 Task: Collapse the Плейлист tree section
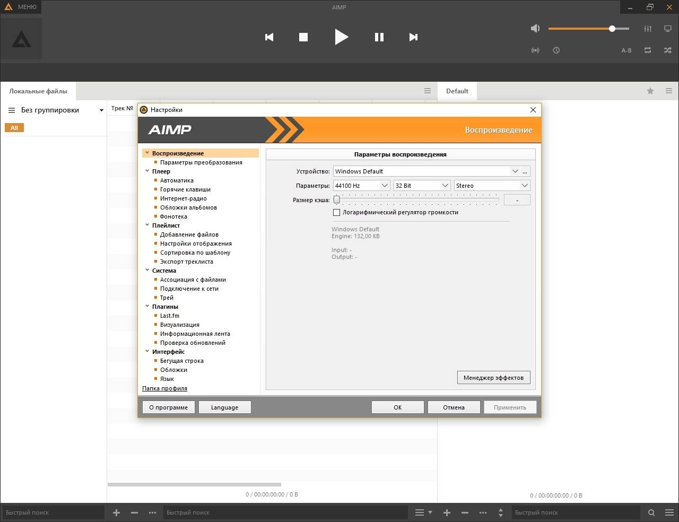[147, 225]
